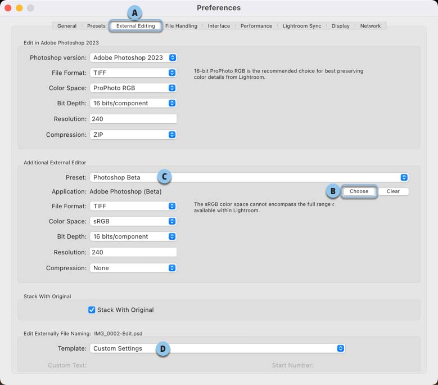
Task: Click the top Resolution field in Photoshop 2023 section
Action: pos(133,119)
